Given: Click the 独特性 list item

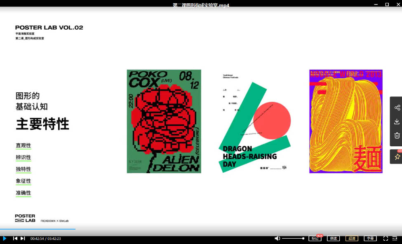Looking at the screenshot, I should point(24,169).
